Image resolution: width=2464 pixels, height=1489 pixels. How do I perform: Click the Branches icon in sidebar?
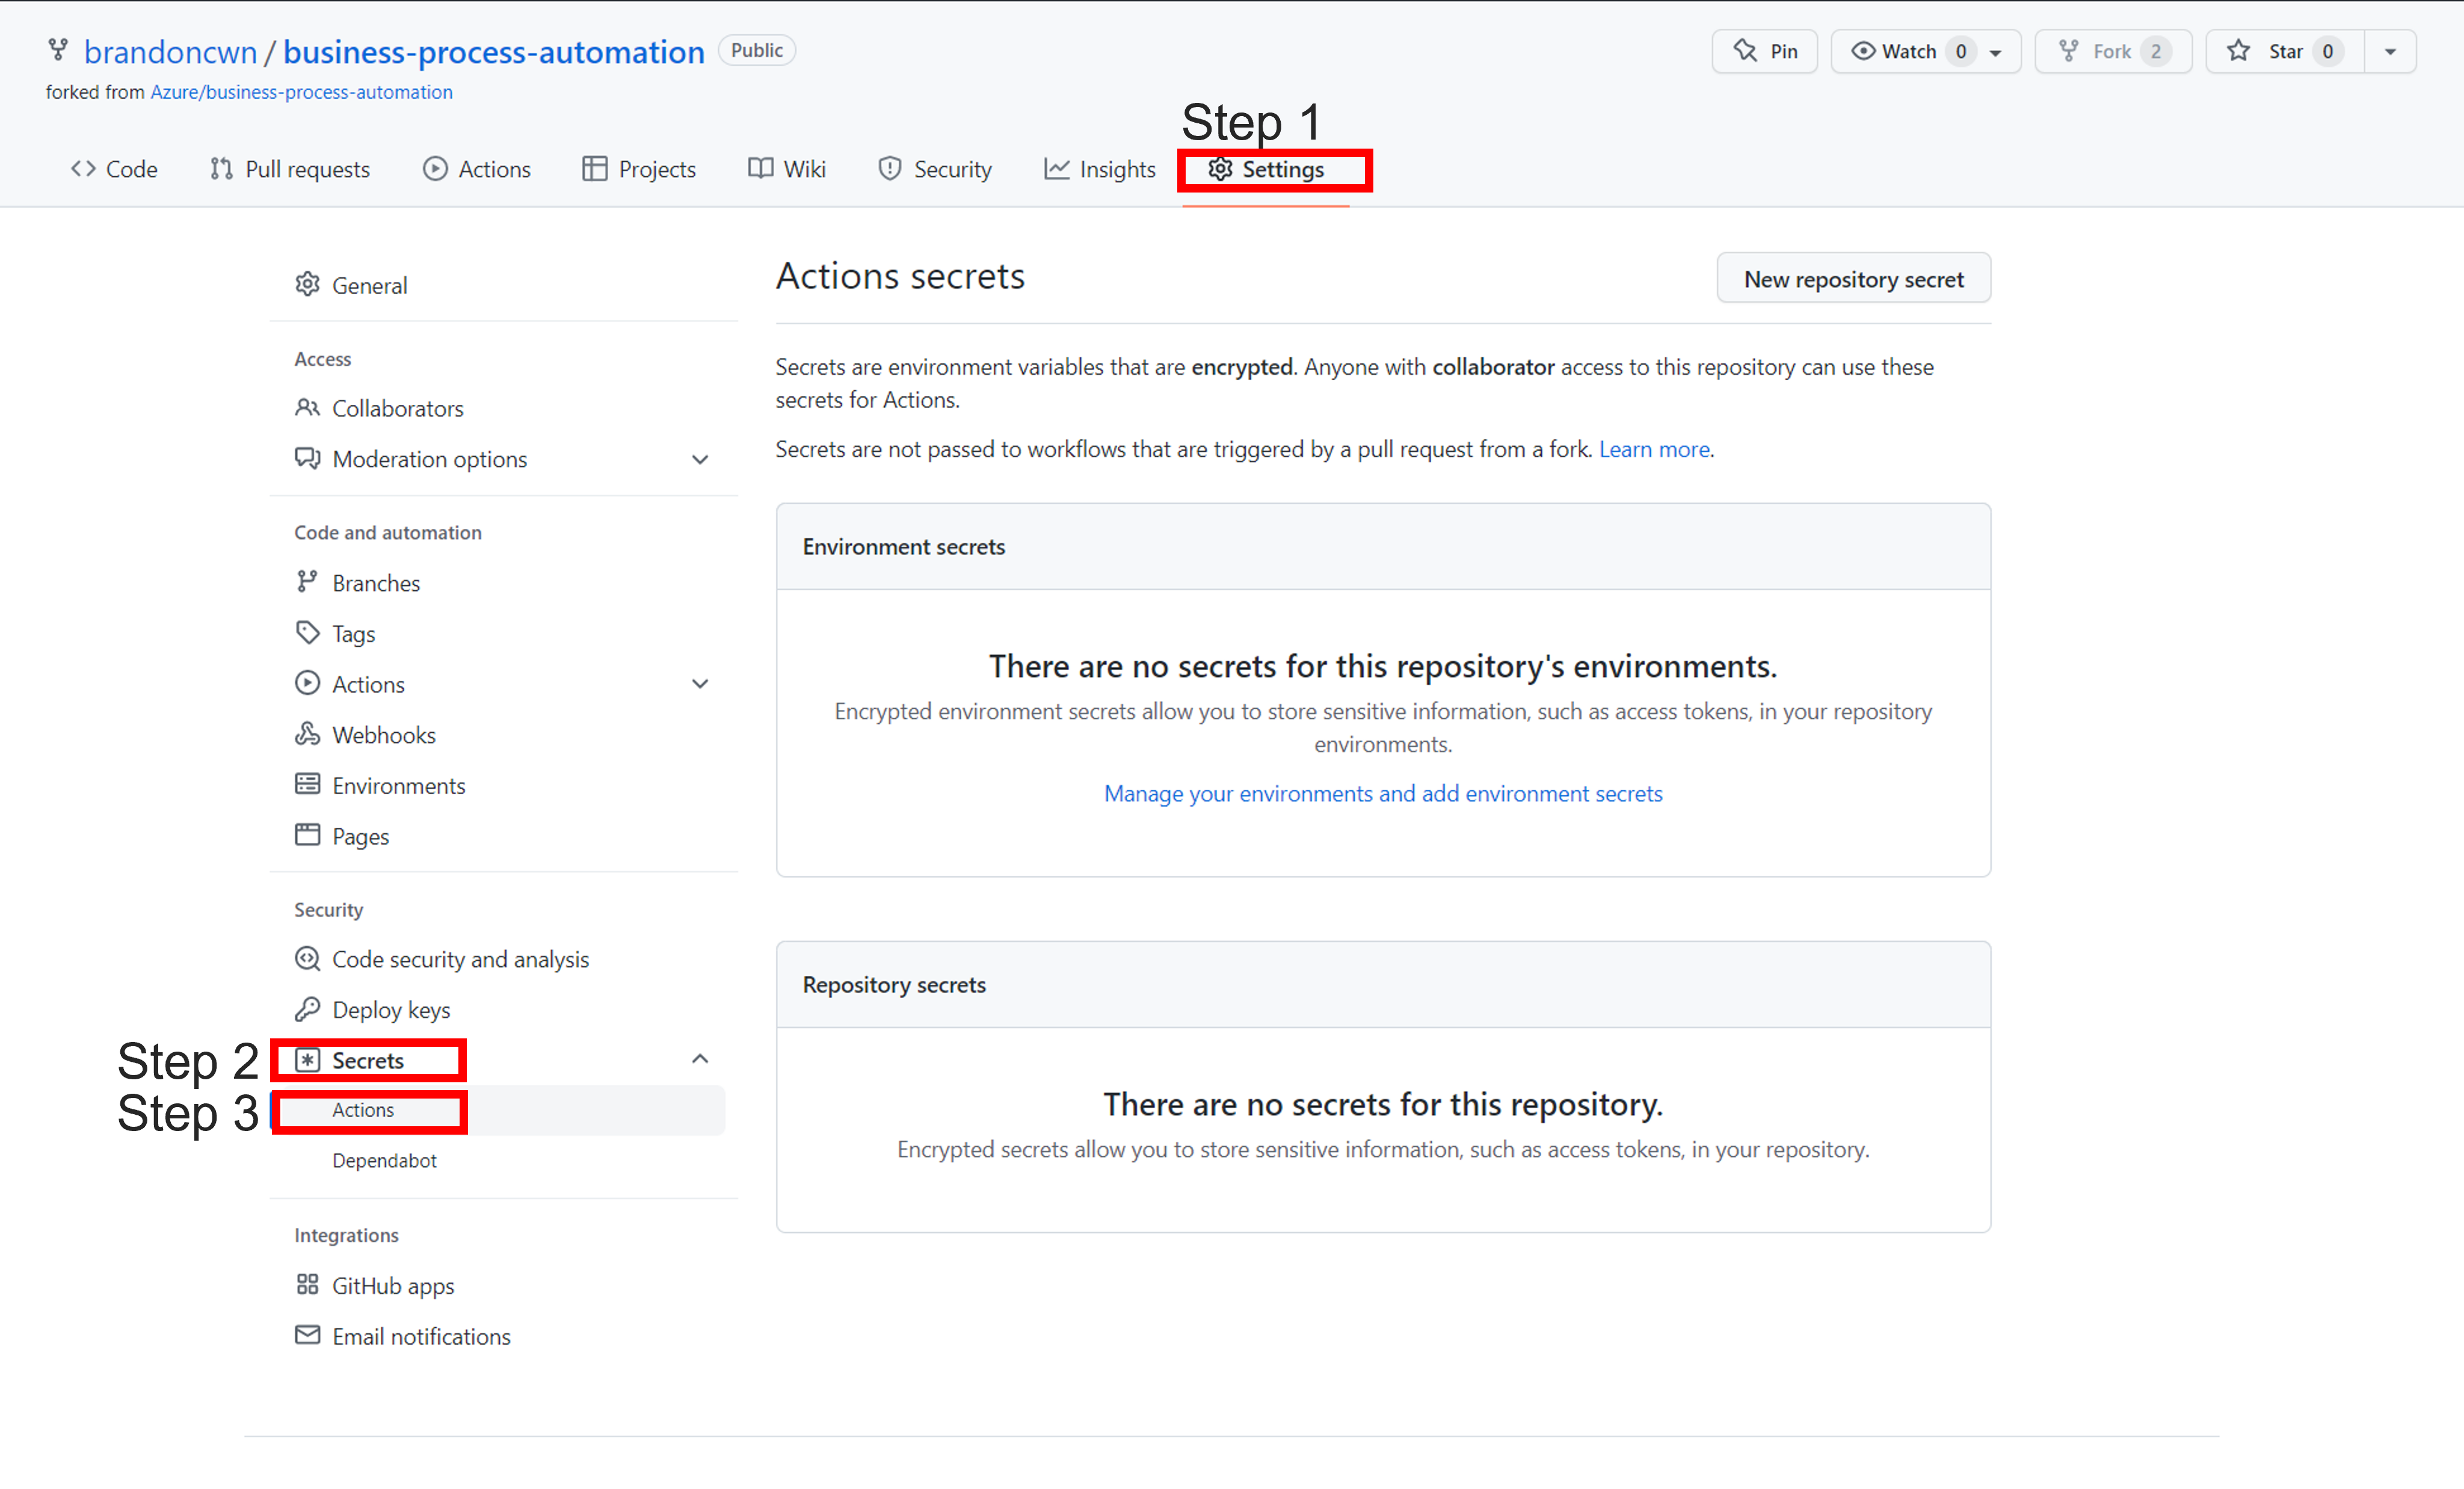pyautogui.click(x=307, y=582)
